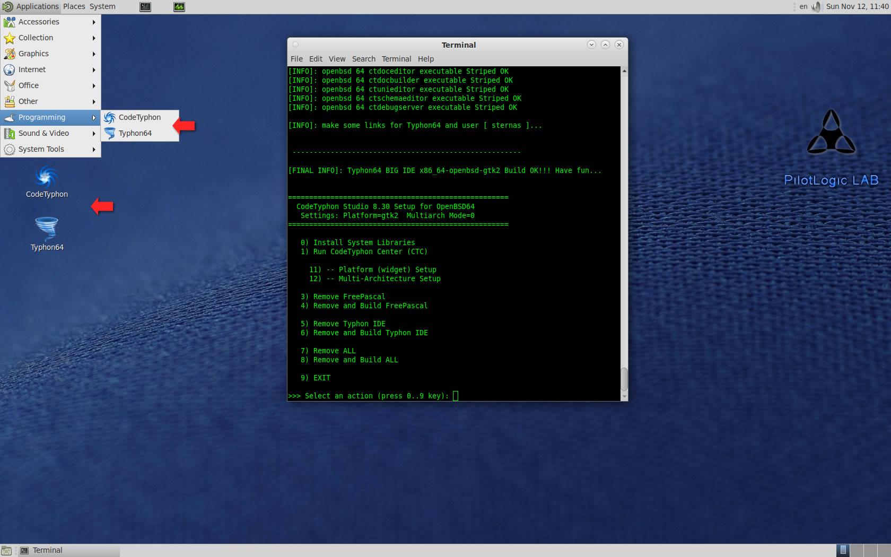Viewport: 891px width, 557px height.
Task: Click CodeTyphon swirl icon in submenu
Action: [x=110, y=117]
